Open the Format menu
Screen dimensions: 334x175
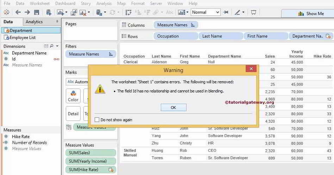[x=138, y=4]
